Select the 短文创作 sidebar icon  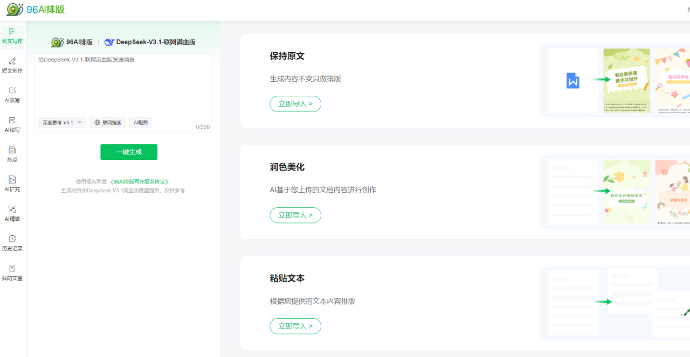click(12, 65)
